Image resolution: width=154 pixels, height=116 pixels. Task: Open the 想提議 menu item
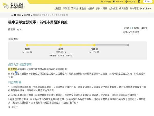click(x=58, y=8)
